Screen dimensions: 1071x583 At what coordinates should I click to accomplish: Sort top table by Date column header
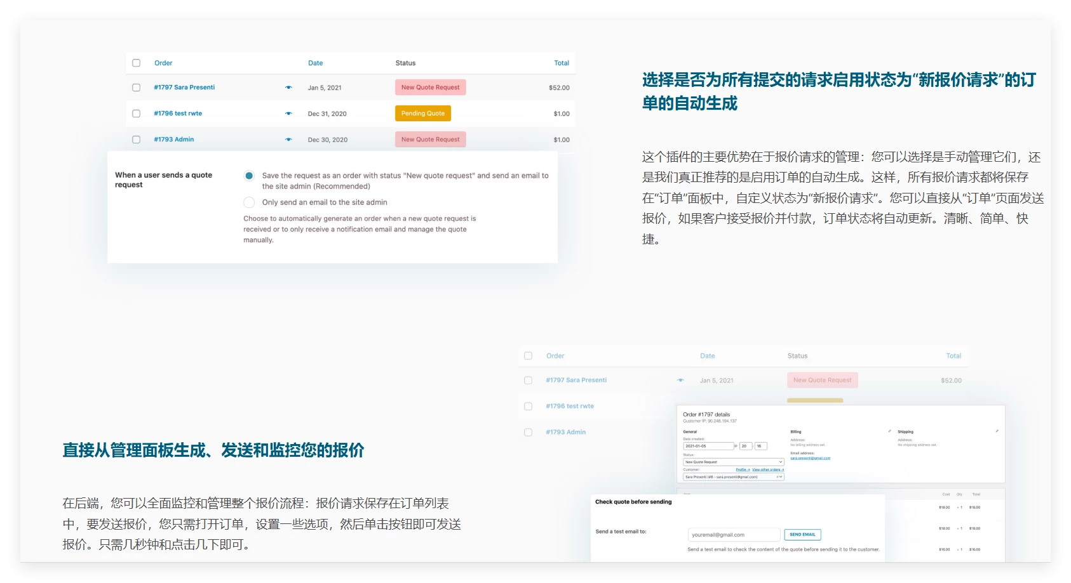click(x=315, y=63)
